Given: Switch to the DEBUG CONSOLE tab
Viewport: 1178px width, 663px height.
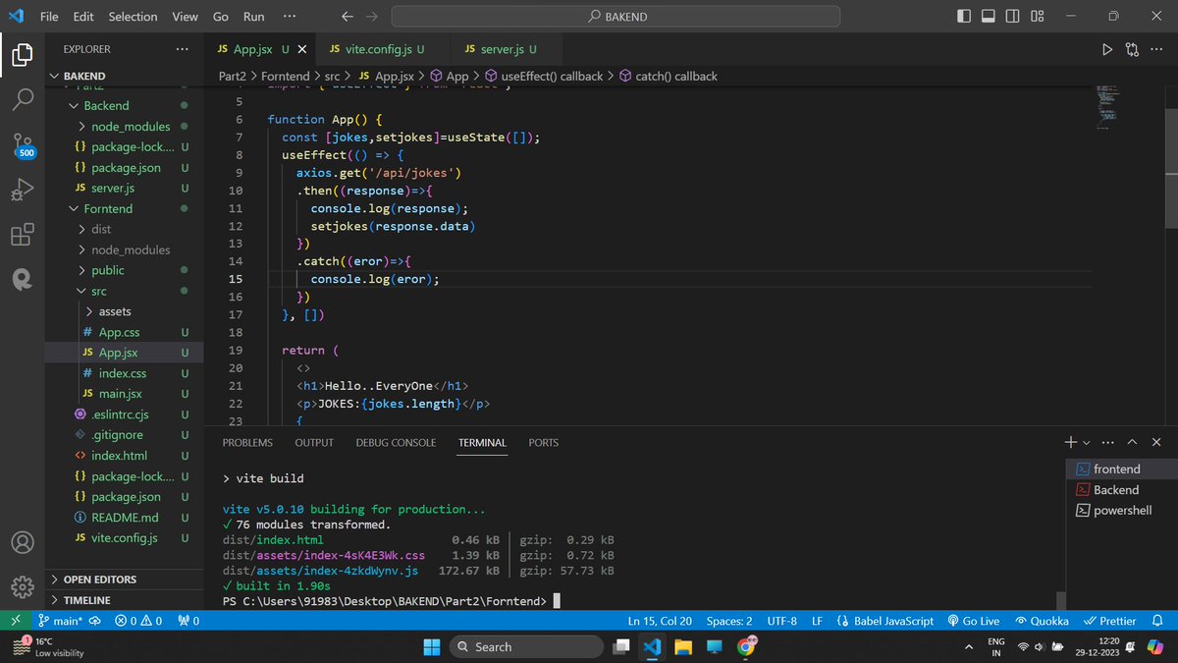Looking at the screenshot, I should (x=396, y=443).
